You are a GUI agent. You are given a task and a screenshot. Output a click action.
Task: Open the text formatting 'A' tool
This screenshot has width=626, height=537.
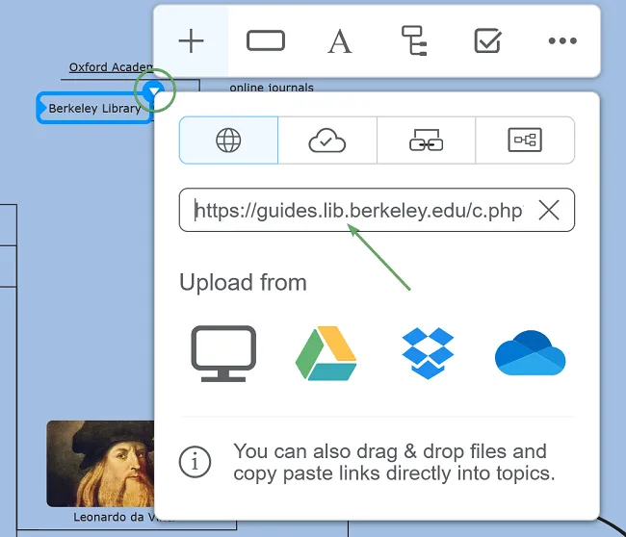[339, 41]
